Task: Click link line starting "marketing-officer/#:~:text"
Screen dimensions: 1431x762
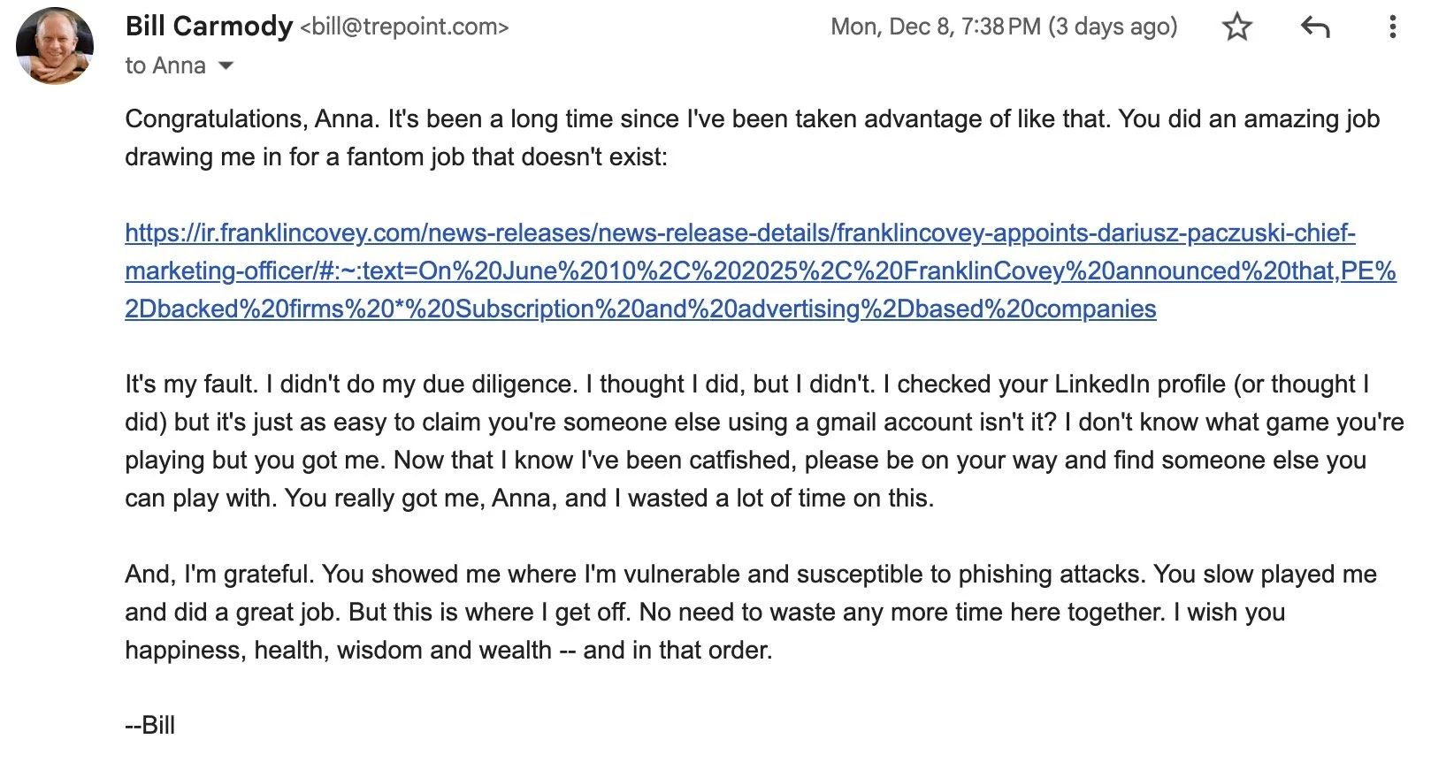Action: [x=761, y=271]
